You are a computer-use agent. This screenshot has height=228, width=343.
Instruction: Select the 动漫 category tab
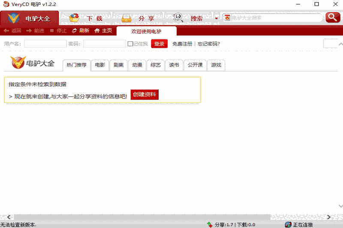[x=137, y=65]
